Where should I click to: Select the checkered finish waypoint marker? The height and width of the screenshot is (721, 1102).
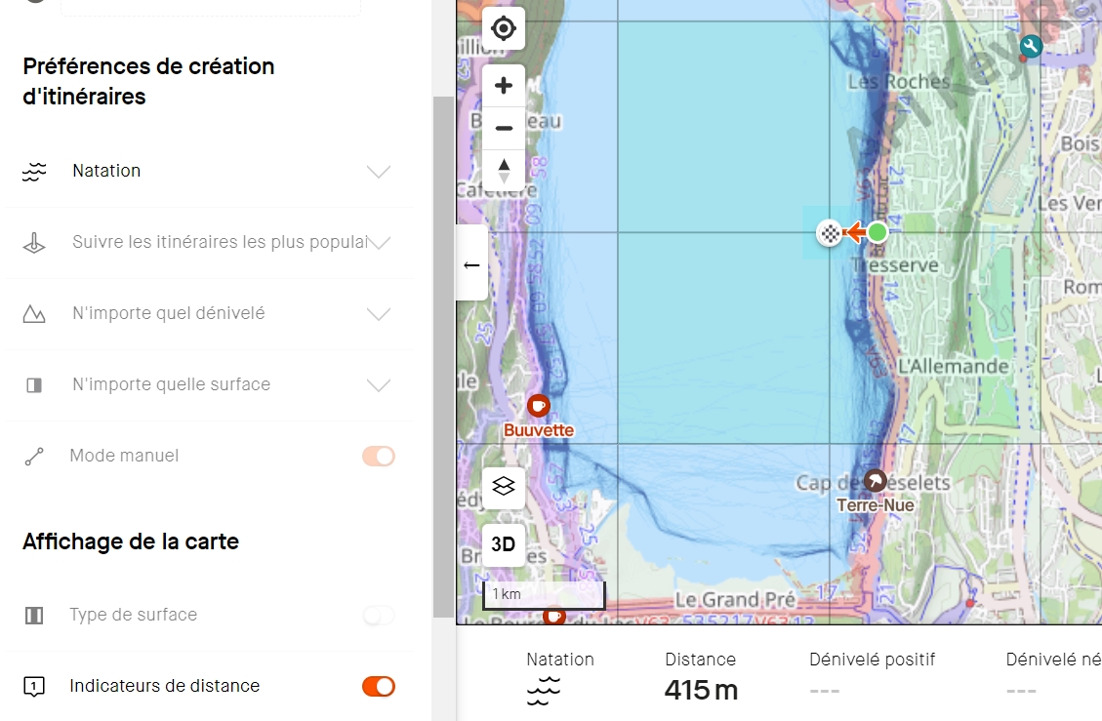click(829, 232)
